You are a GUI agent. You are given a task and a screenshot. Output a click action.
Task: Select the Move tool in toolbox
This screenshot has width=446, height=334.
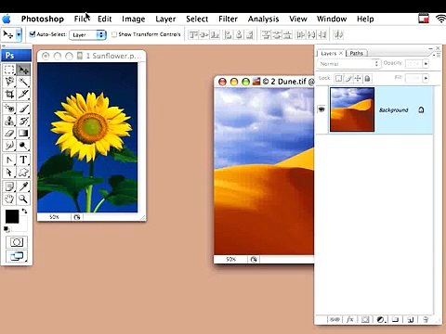pos(23,70)
